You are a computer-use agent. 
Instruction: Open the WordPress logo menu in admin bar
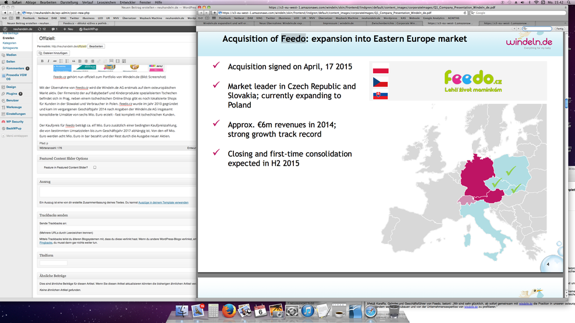click(5, 29)
